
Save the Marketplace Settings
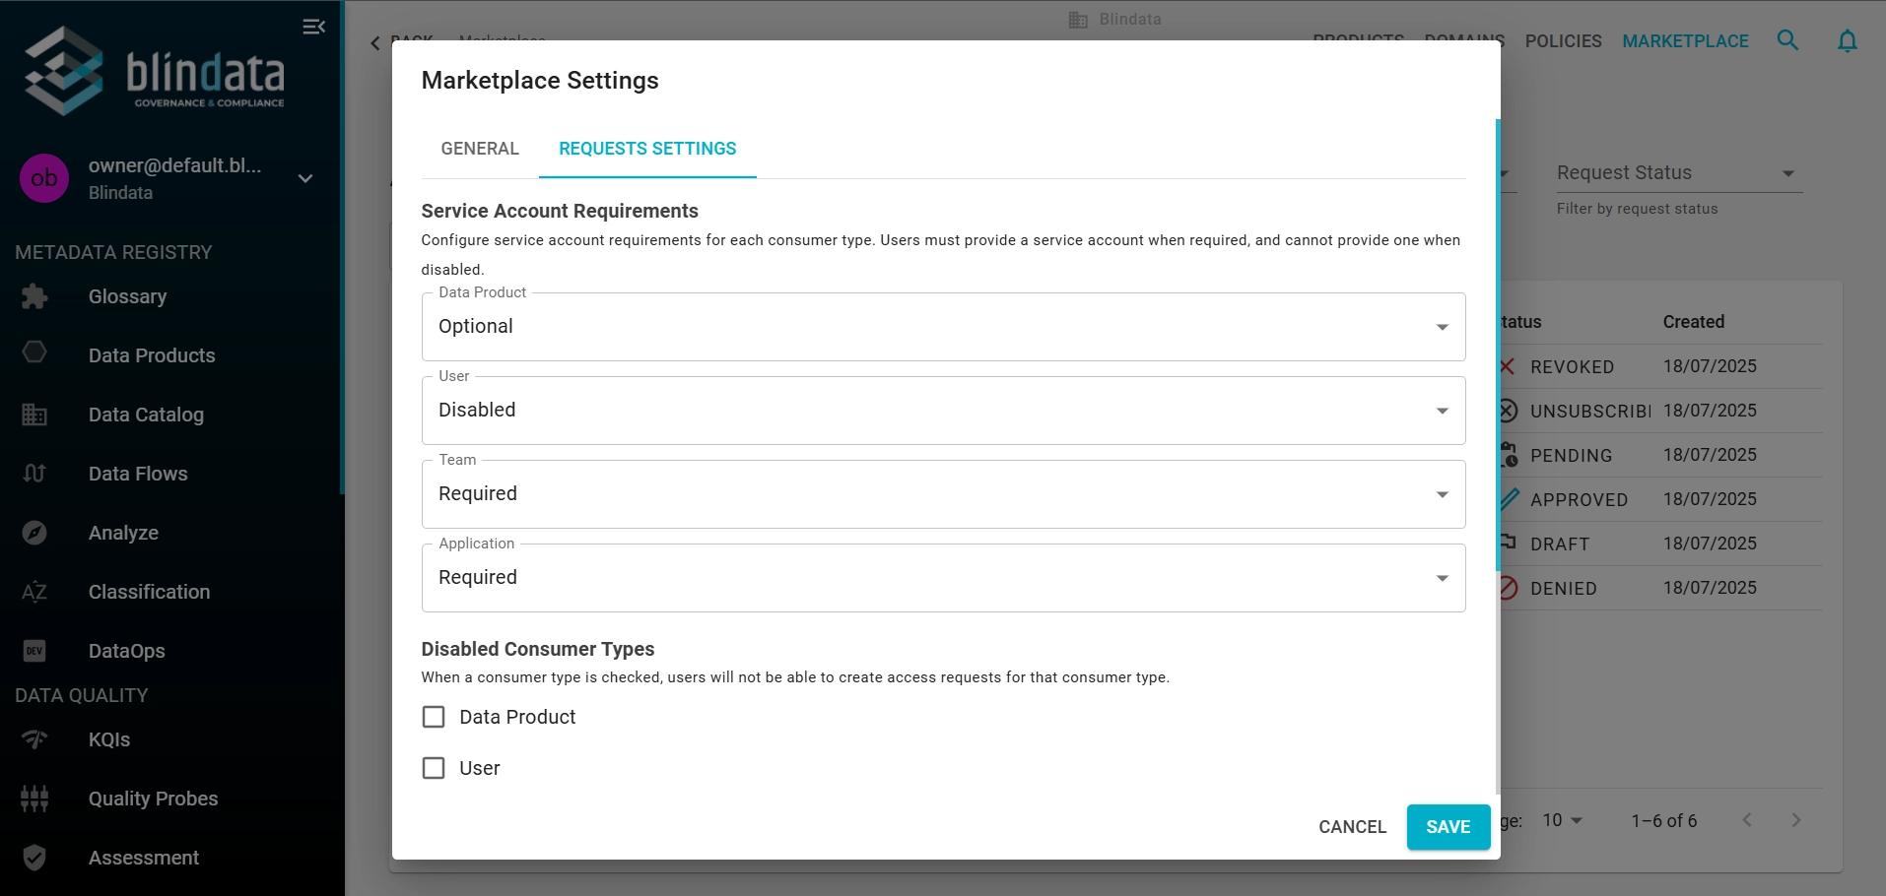(1448, 827)
